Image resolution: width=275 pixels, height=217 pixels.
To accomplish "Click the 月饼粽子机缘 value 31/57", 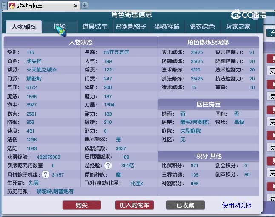I will tap(58, 175).
